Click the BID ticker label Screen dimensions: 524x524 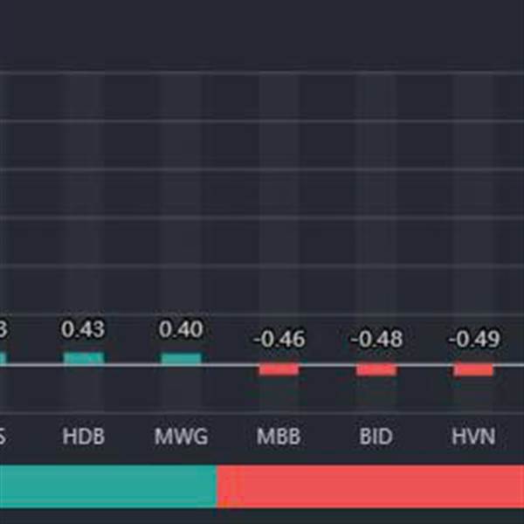(376, 436)
